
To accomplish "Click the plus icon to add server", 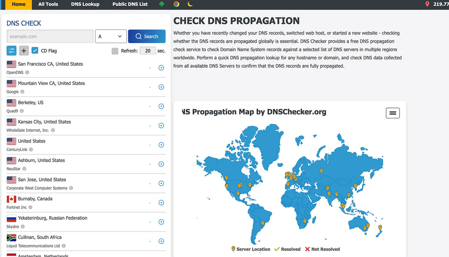I will pos(24,50).
